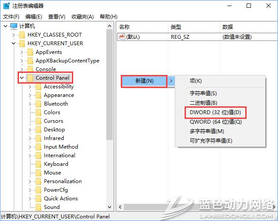This screenshot has width=278, height=221.
Task: Click the 新建(N) context menu entry
Action: tap(144, 81)
